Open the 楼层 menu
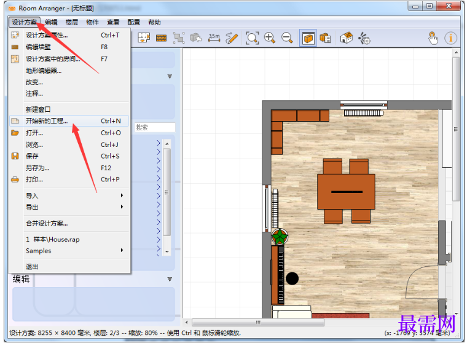Image resolution: width=467 pixels, height=343 pixels. pyautogui.click(x=72, y=22)
